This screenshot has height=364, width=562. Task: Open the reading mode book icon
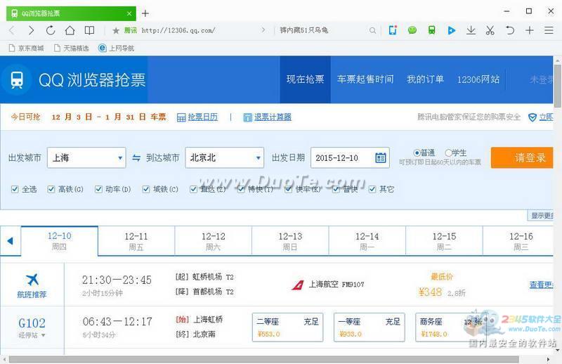(89, 30)
